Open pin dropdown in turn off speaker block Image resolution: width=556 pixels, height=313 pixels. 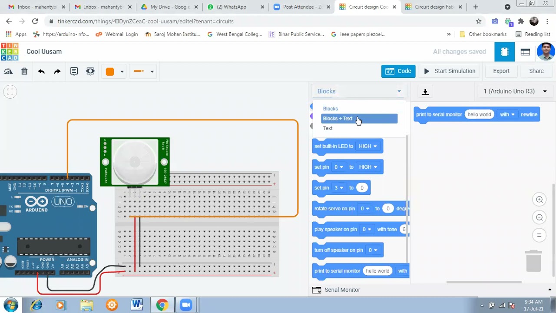pyautogui.click(x=373, y=250)
